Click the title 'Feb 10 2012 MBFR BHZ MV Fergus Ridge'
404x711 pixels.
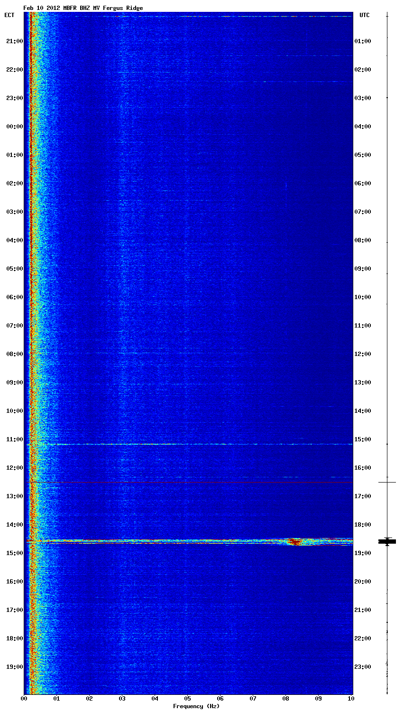83,8
